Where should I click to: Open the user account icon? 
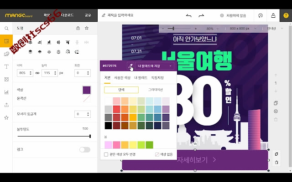pyautogui.click(x=273, y=15)
